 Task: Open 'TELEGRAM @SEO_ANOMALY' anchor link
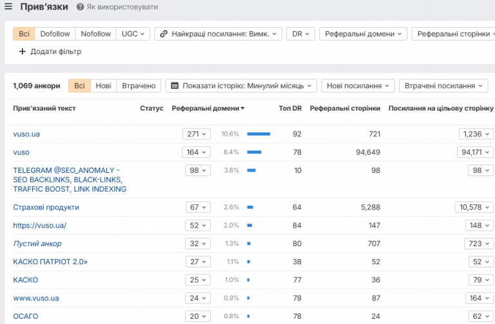(70, 179)
